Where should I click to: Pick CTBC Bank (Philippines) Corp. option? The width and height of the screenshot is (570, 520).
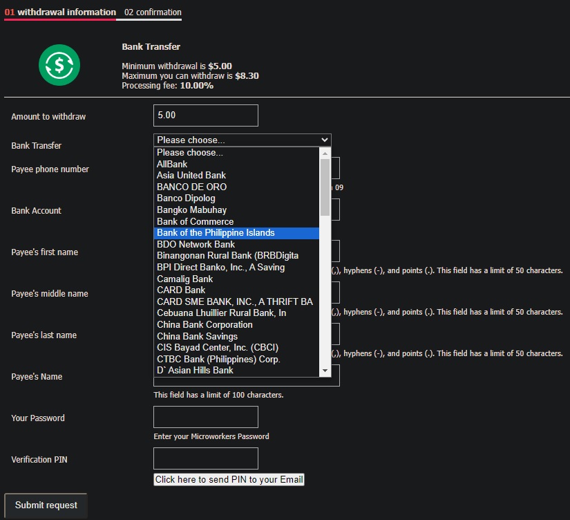pyautogui.click(x=218, y=359)
